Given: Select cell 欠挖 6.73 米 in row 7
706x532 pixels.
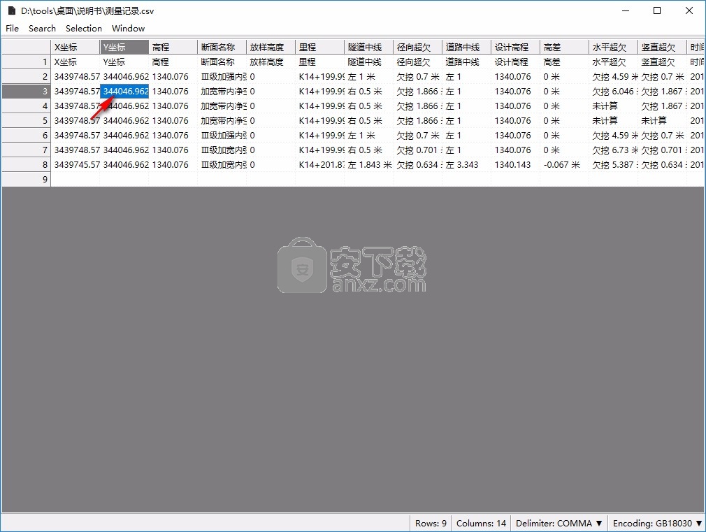Looking at the screenshot, I should click(x=613, y=150).
